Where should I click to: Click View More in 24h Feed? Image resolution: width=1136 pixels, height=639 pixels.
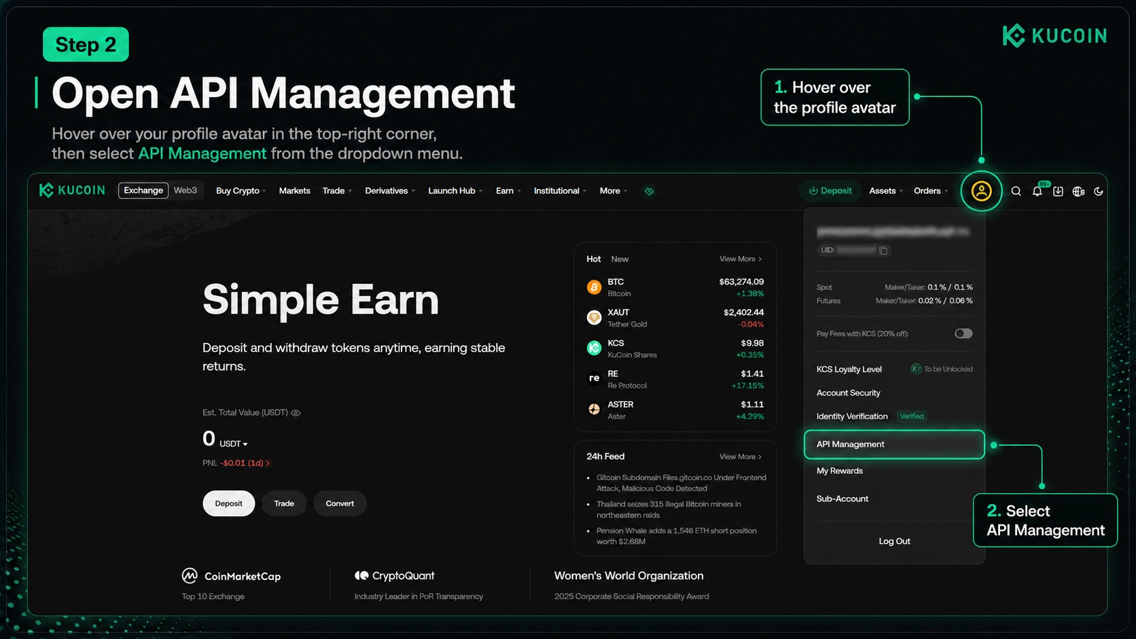[741, 457]
